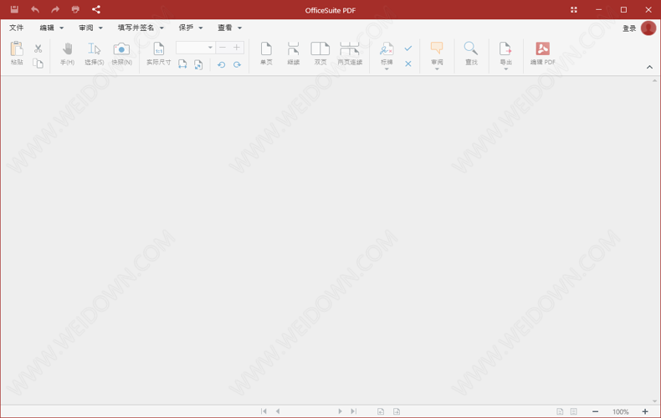
Task: Click the Undo arrow in title bar
Action: tap(35, 9)
